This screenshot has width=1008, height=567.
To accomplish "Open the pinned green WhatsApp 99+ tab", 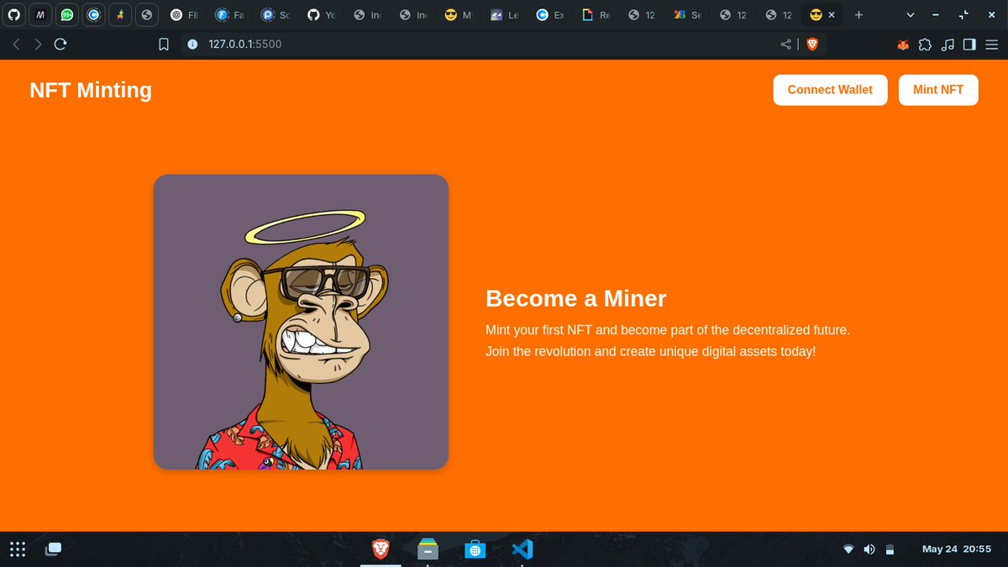I will 66,14.
